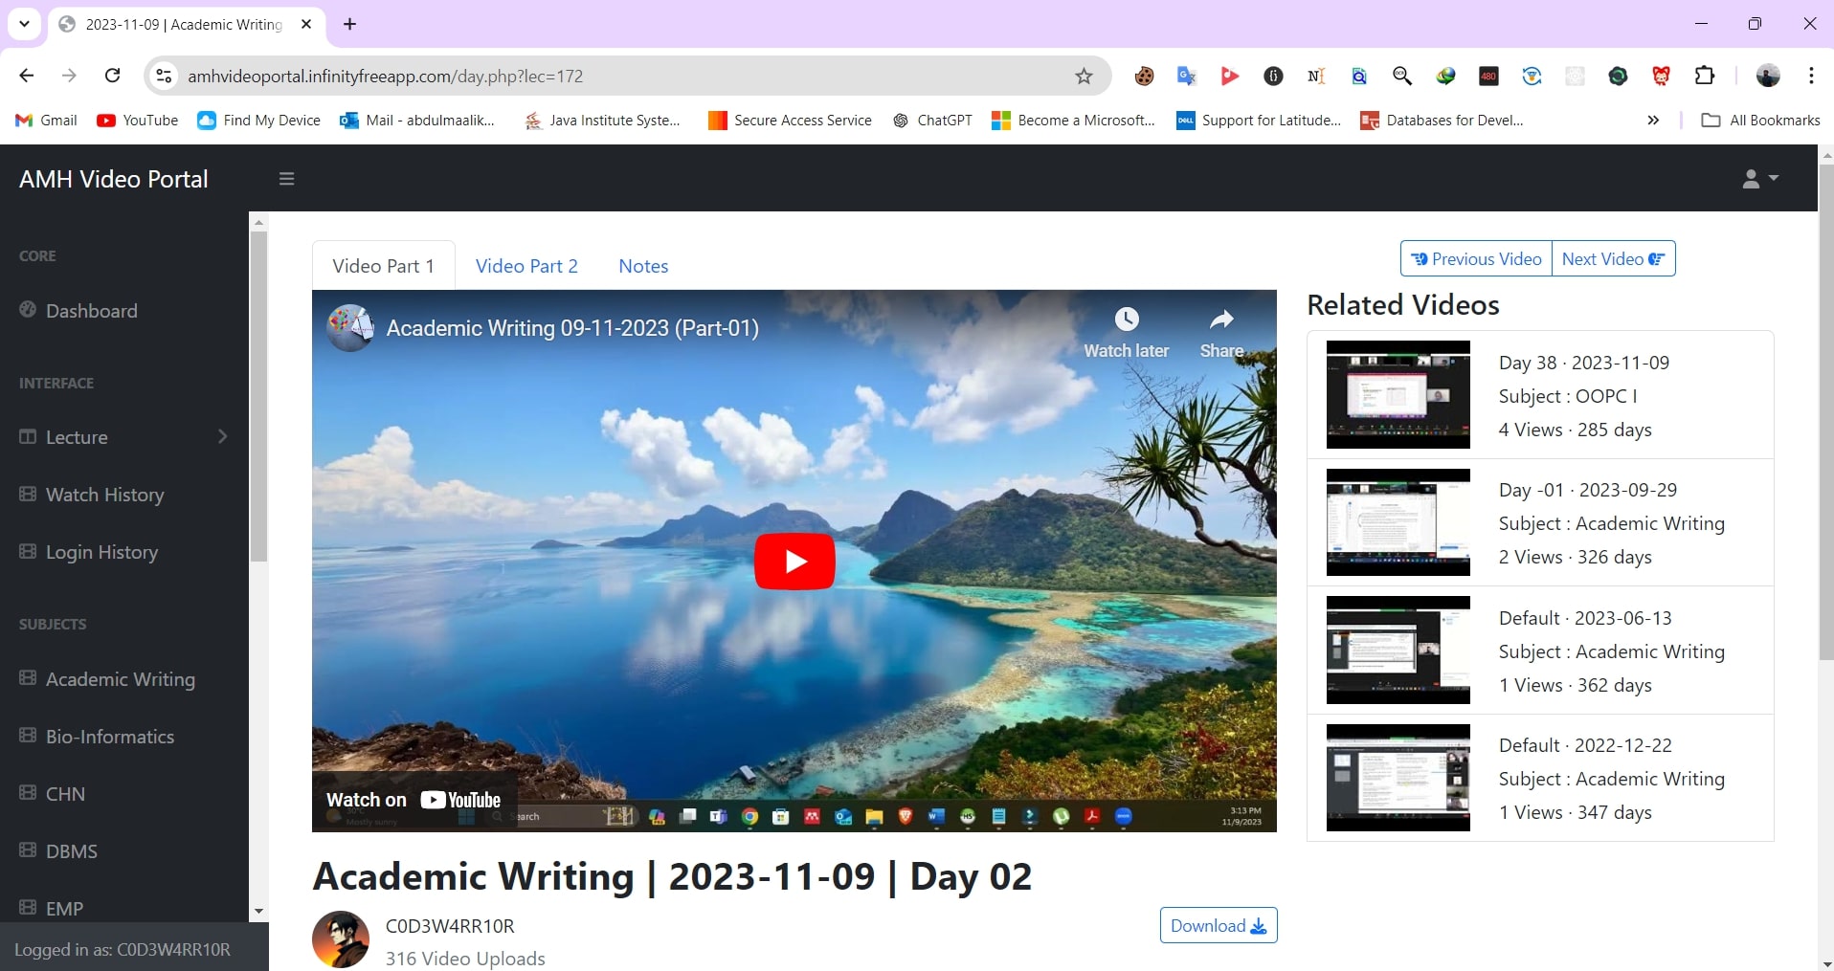
Task: Open the account dropdown in the portal header
Action: pos(1759,178)
